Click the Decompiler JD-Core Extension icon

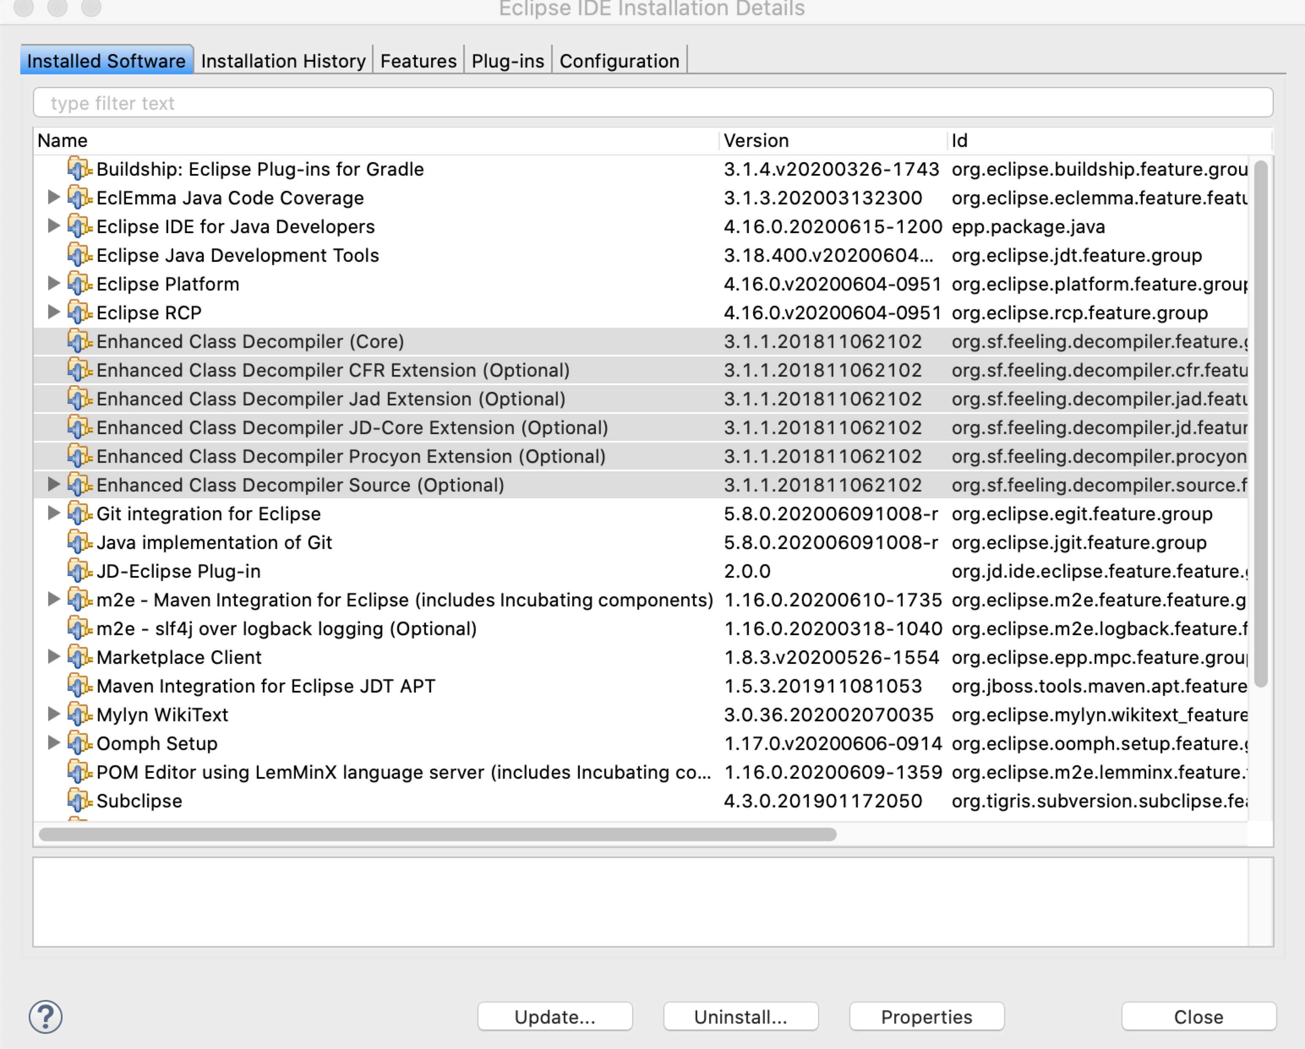point(79,428)
